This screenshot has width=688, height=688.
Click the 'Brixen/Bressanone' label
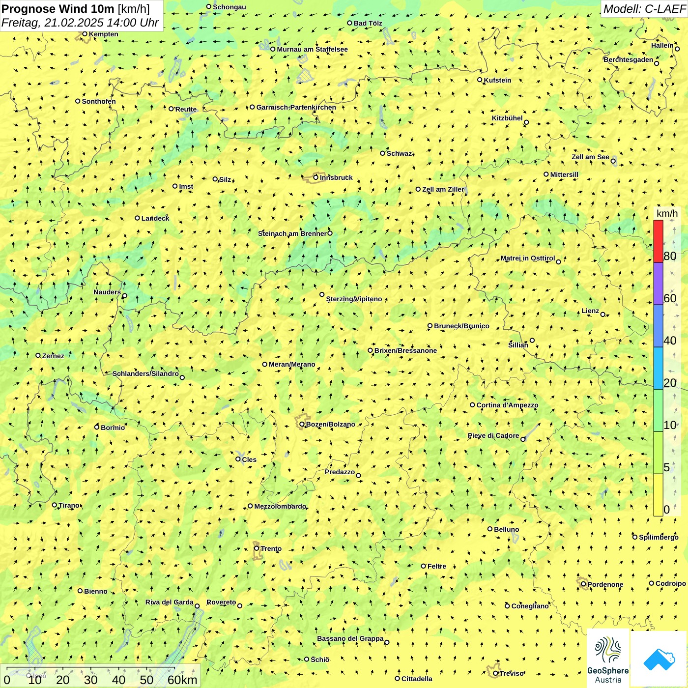405,350
